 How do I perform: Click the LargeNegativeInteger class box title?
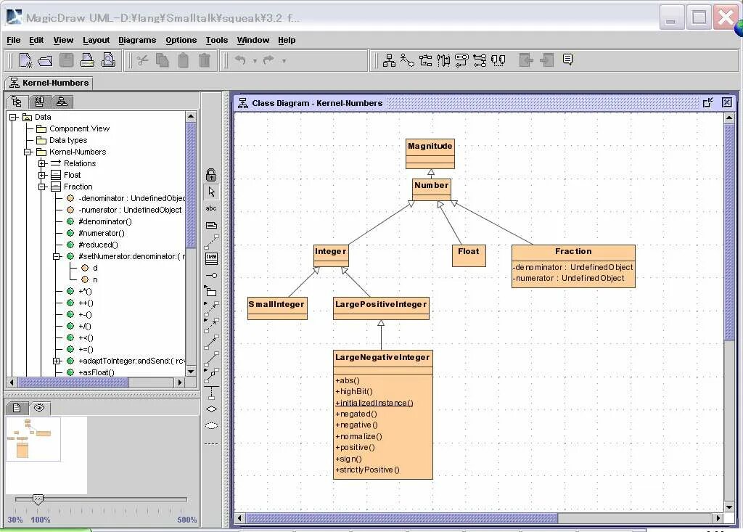coord(382,357)
